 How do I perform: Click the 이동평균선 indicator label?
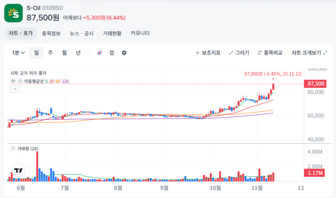34,81
